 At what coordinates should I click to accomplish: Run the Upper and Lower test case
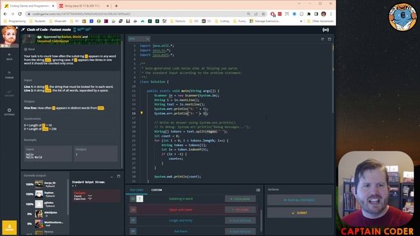240,210
